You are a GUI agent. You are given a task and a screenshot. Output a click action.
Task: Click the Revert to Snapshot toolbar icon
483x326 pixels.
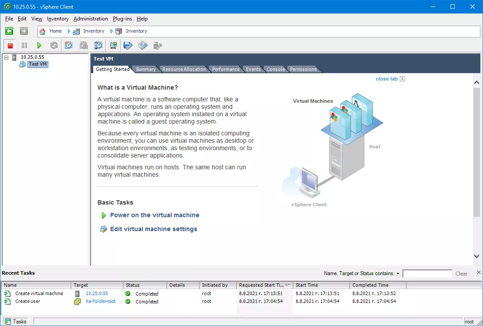[x=84, y=46]
